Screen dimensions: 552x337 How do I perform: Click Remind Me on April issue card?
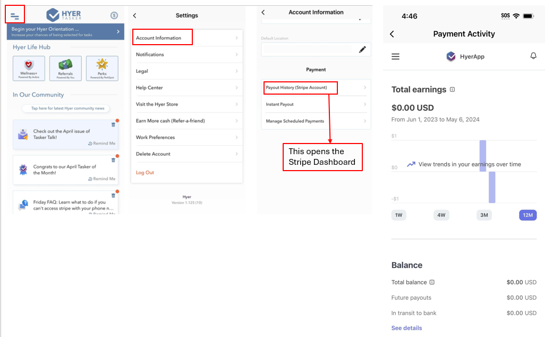(101, 144)
